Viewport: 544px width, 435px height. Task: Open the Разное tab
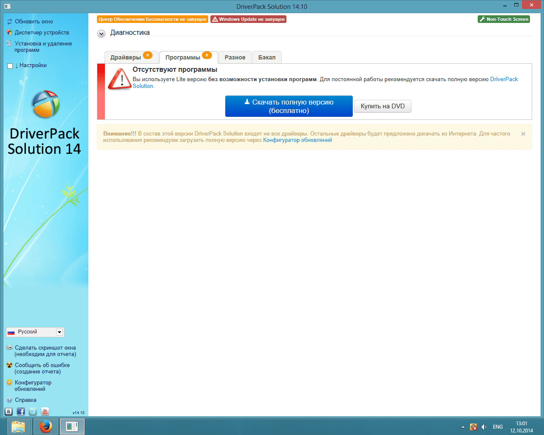[235, 57]
